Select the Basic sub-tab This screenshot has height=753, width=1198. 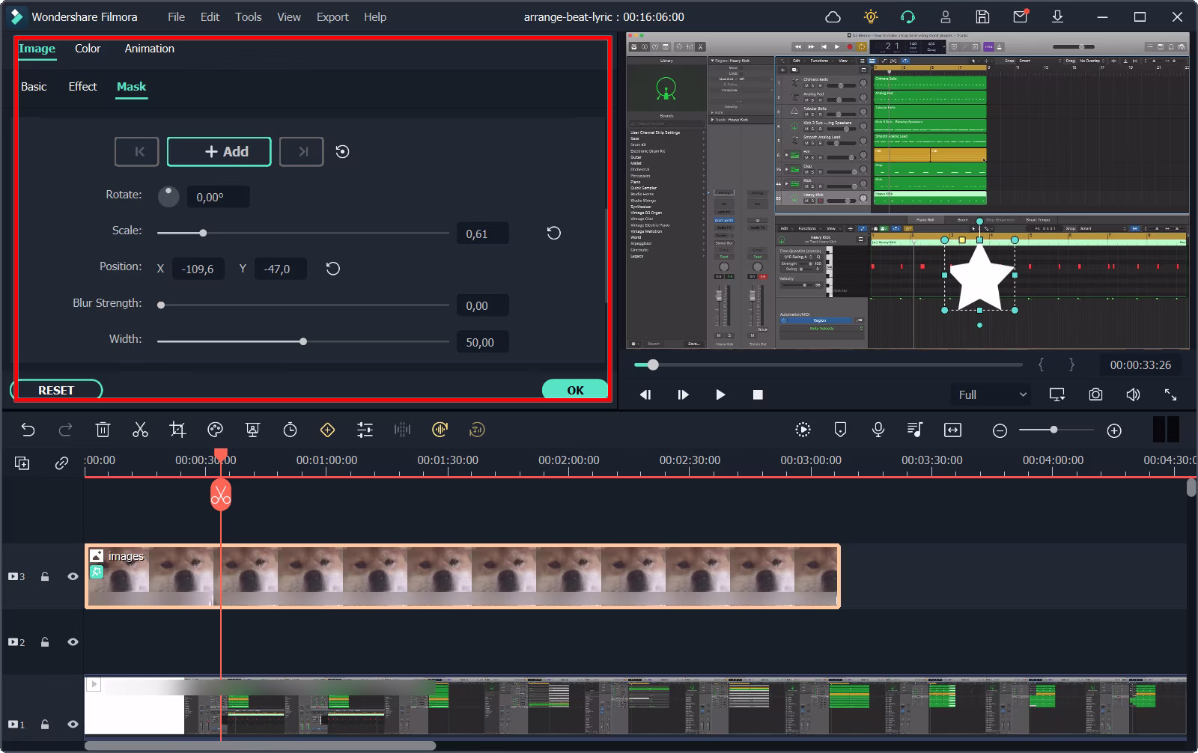point(34,86)
